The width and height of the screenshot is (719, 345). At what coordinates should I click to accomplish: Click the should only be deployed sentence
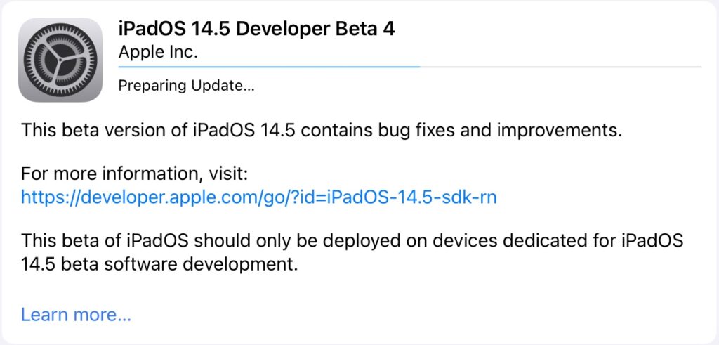pyautogui.click(x=351, y=240)
